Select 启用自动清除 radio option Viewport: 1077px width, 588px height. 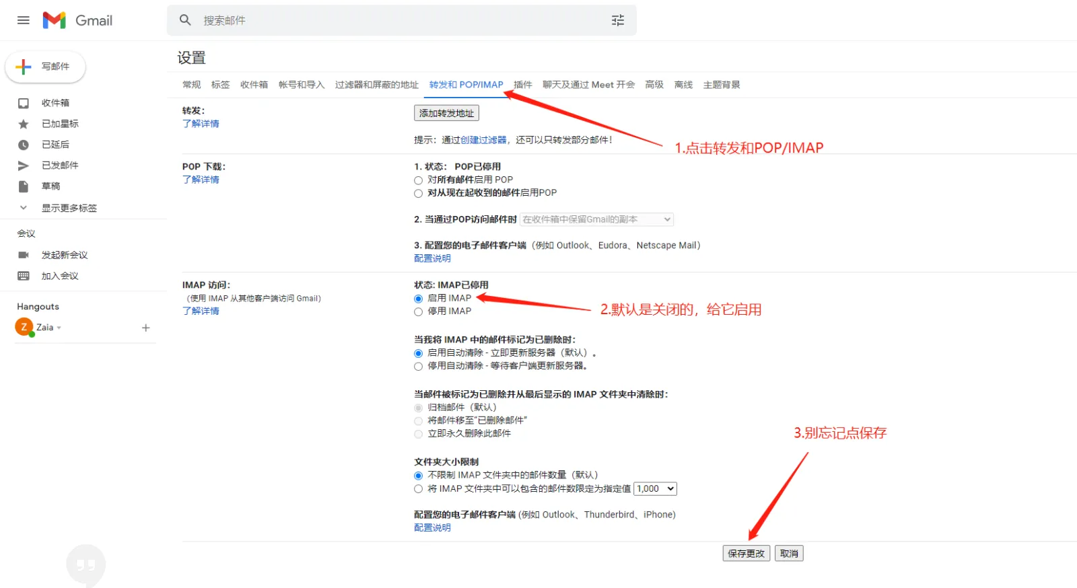pos(418,353)
